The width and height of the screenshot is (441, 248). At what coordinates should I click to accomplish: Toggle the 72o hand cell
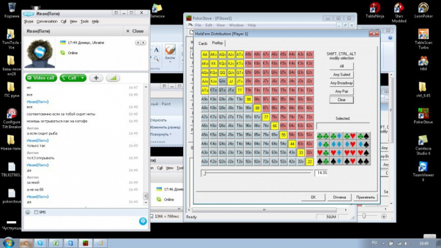[266, 162]
